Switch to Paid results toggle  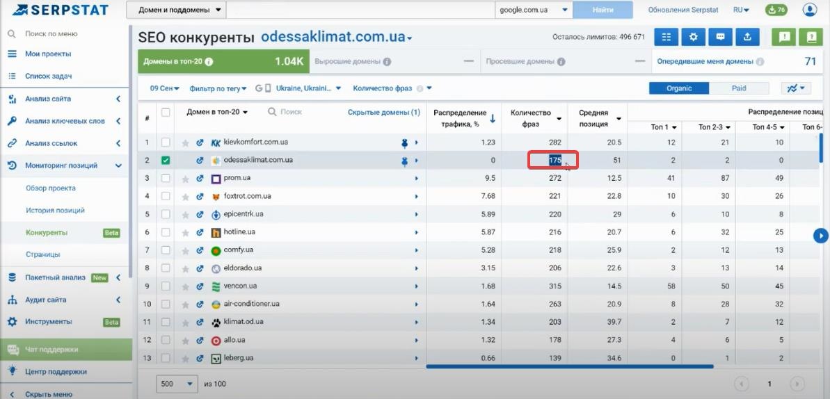coord(739,88)
